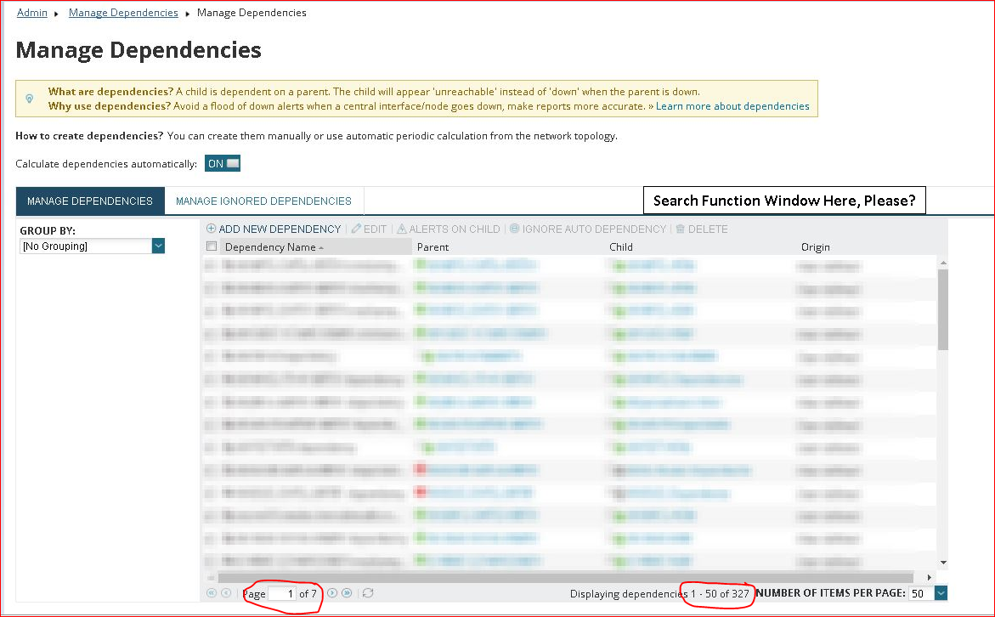Screen dimensions: 995x617
Task: Toggle Calculate dependencies automatically switch
Action: [223, 164]
